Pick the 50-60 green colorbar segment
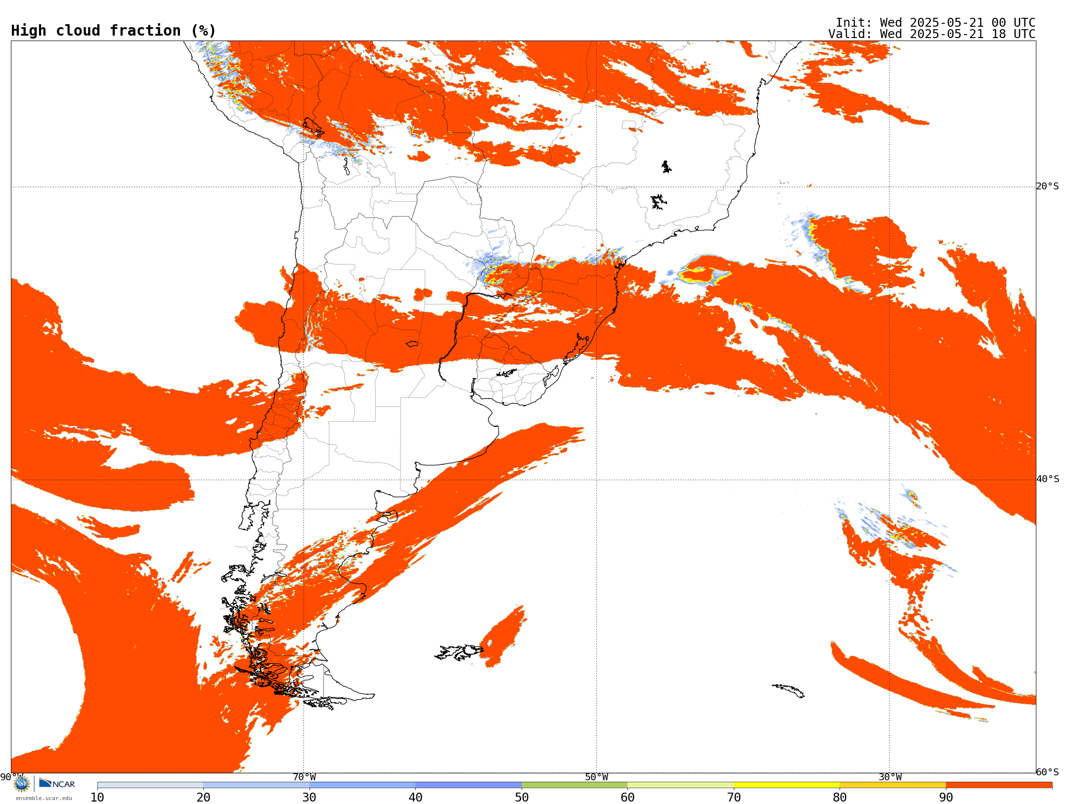 [575, 785]
